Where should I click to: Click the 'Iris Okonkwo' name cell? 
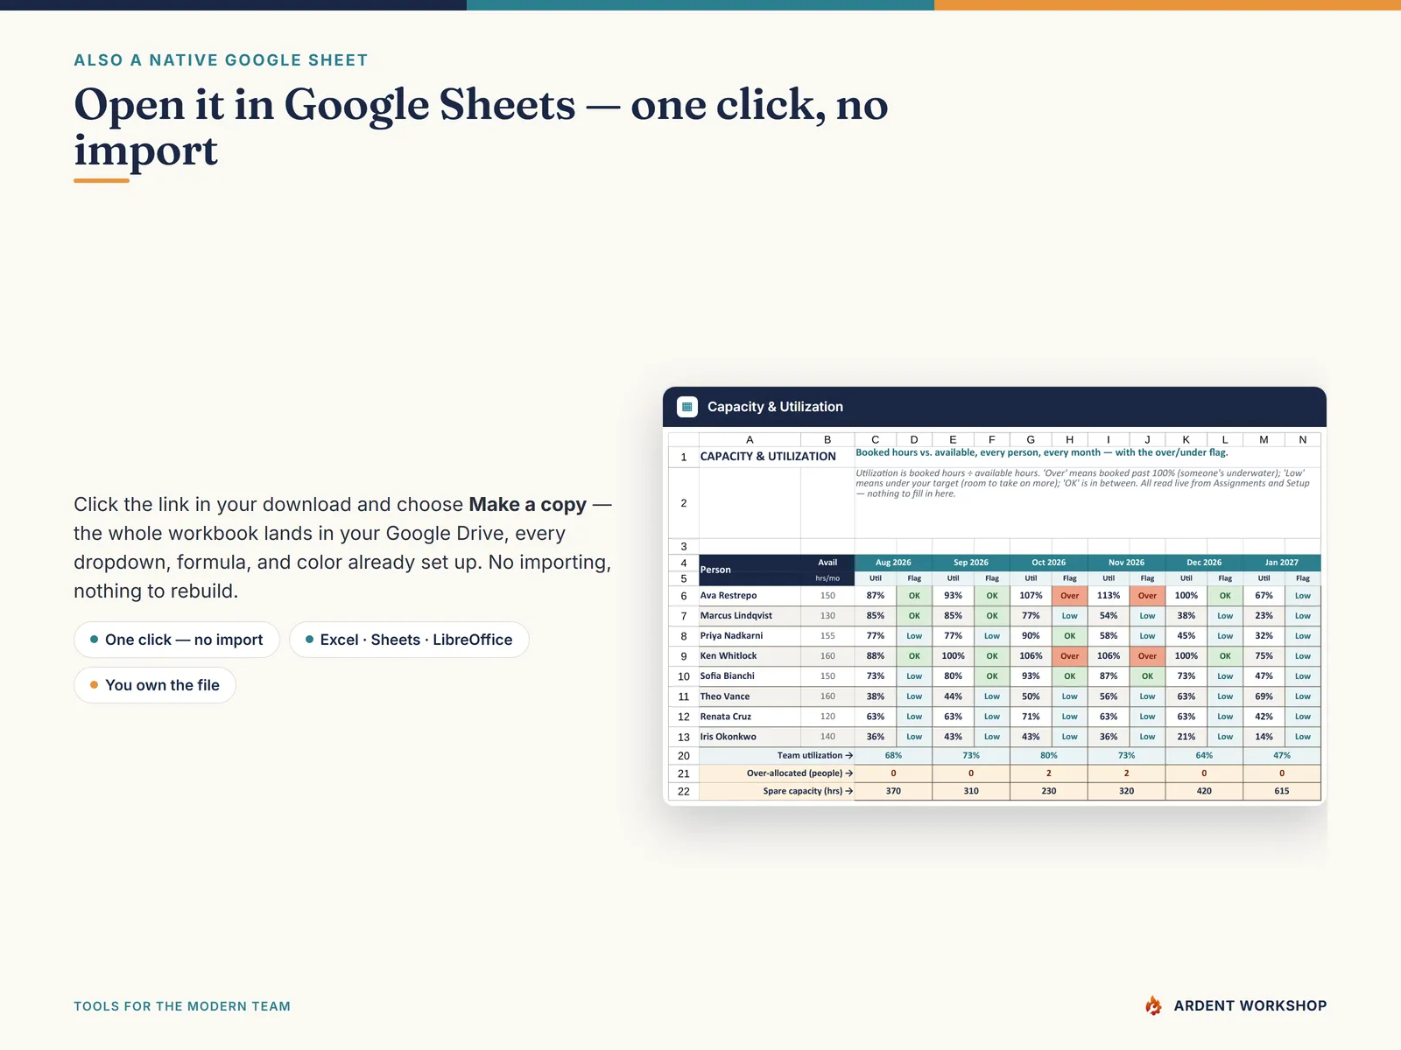pyautogui.click(x=750, y=737)
